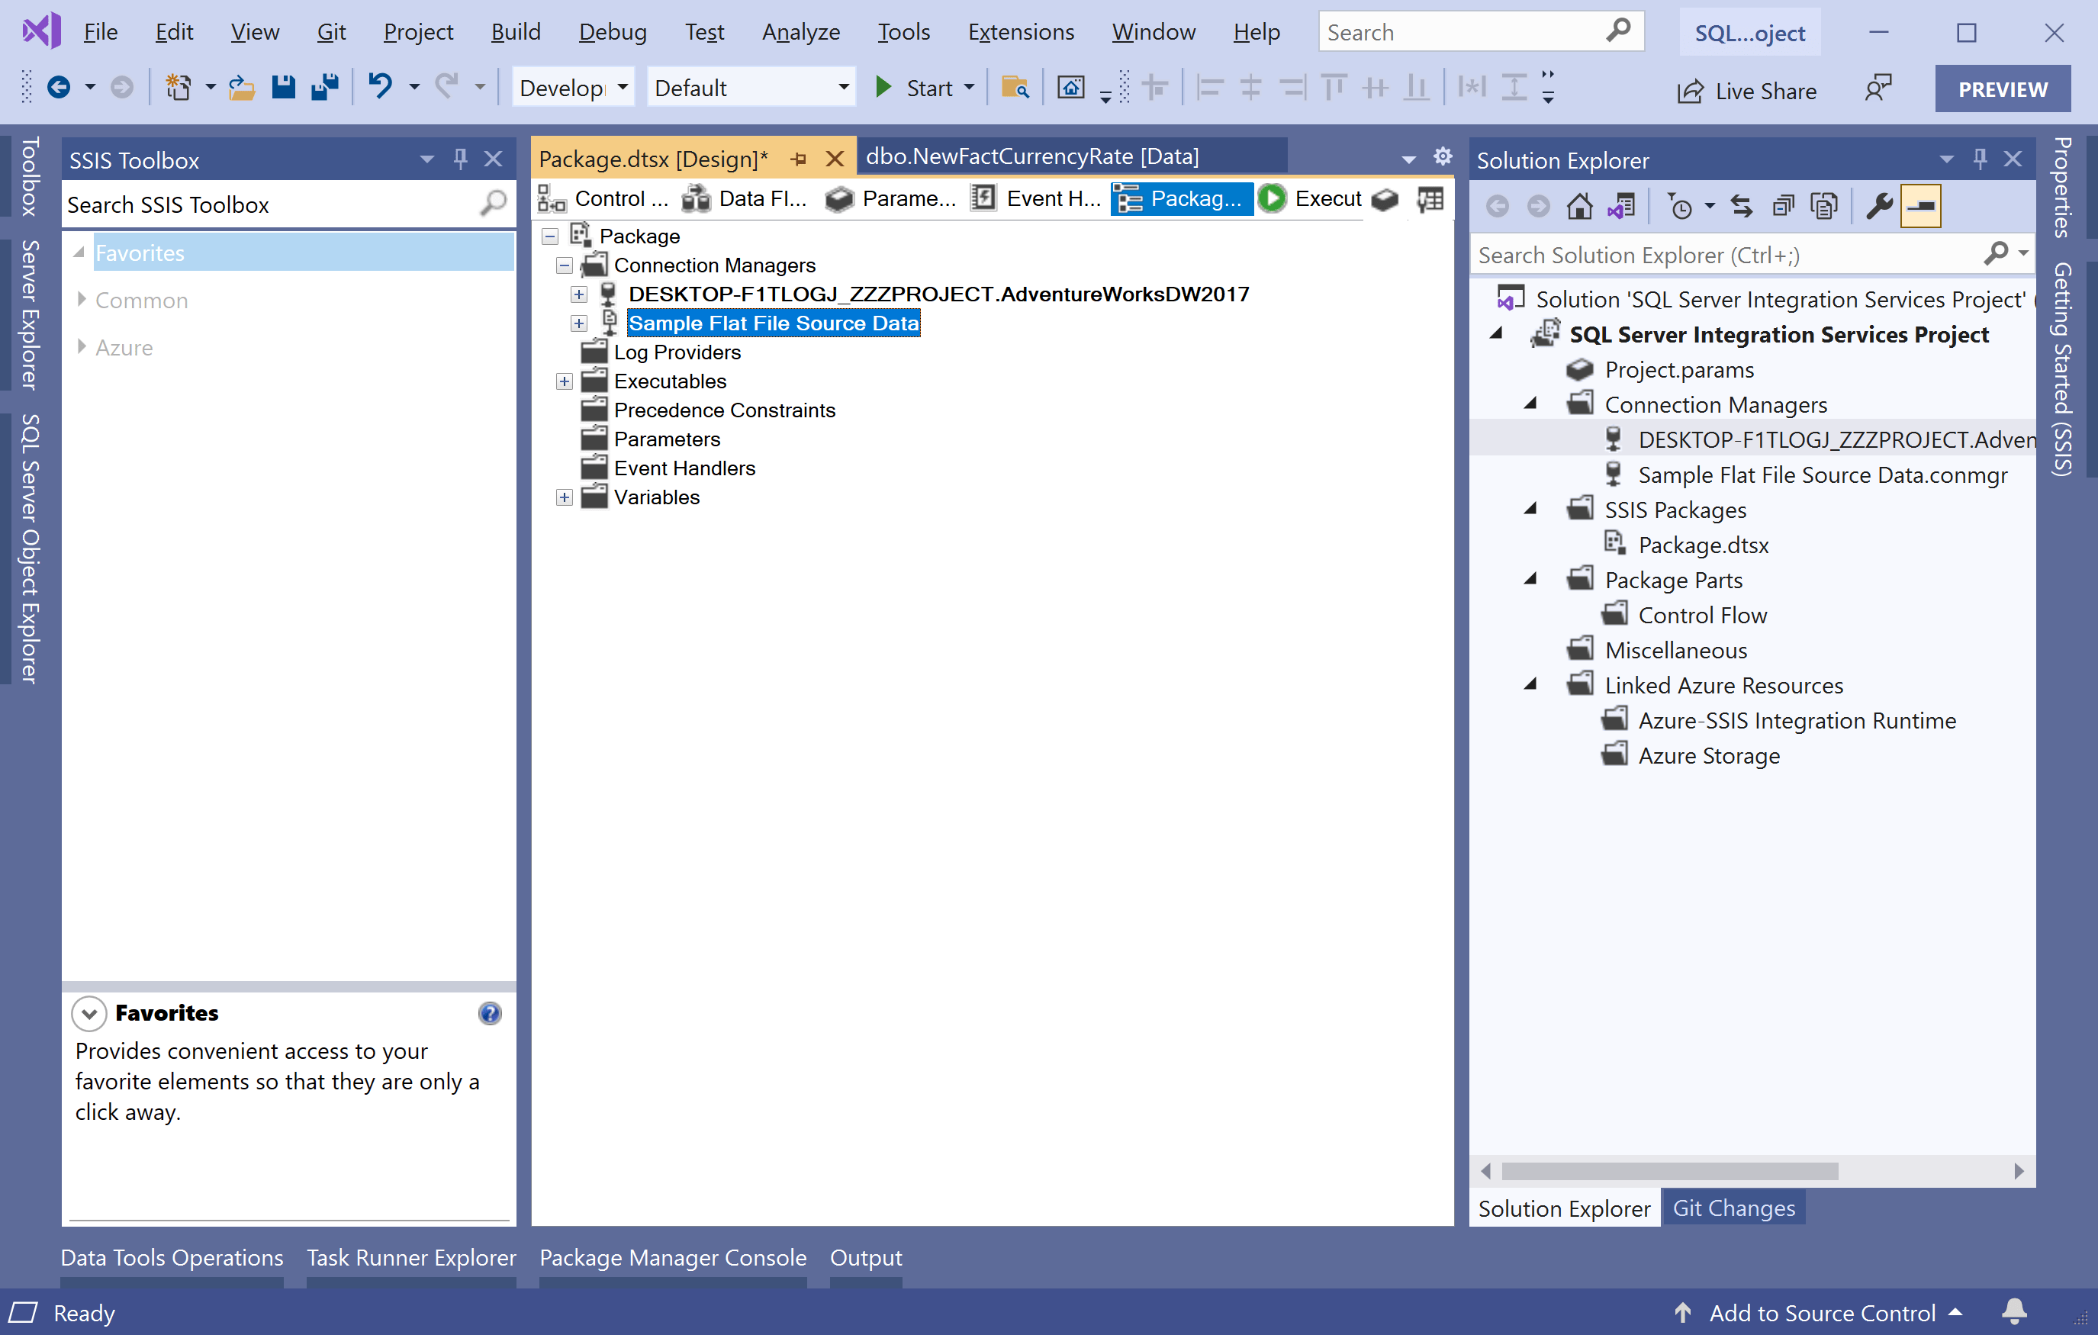
Task: Unpin the Solution Explorer panel
Action: pyautogui.click(x=1981, y=159)
